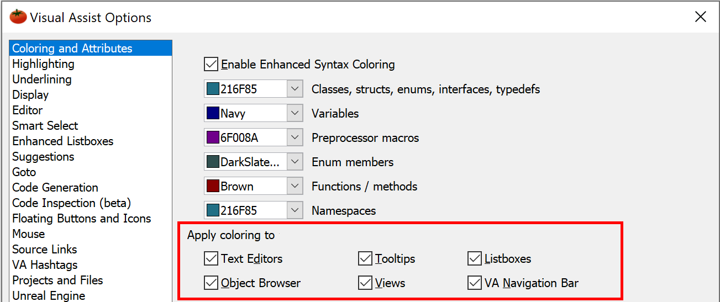Select Highlighting in the options list
720x302 pixels.
click(x=43, y=64)
